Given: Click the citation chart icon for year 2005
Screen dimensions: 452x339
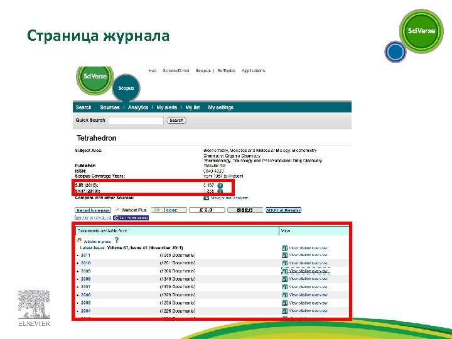Looking at the screenshot, I should point(285,303).
